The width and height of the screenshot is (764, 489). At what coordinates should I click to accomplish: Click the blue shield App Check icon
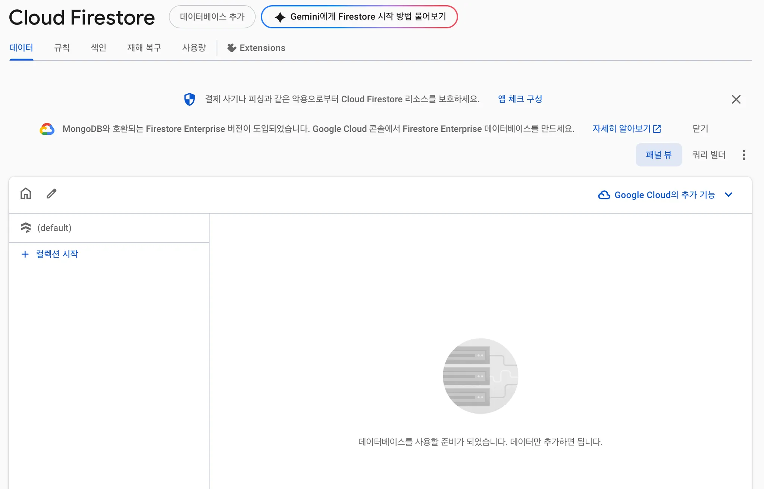[x=190, y=99]
